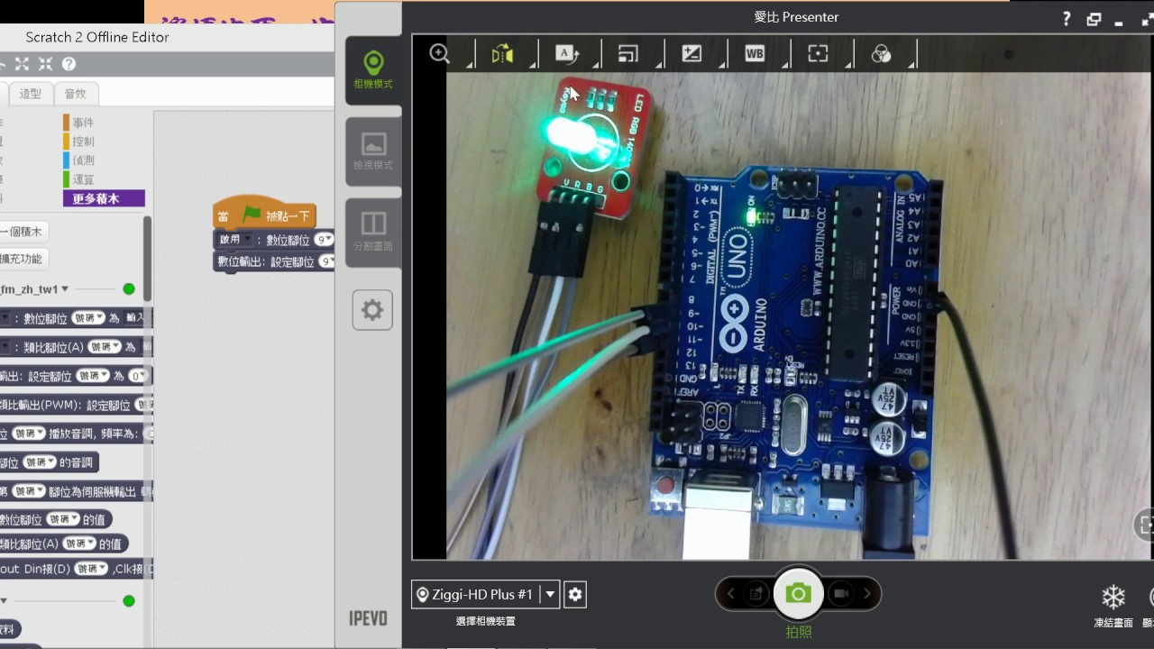Click the 一個積木 make a block button

[23, 232]
